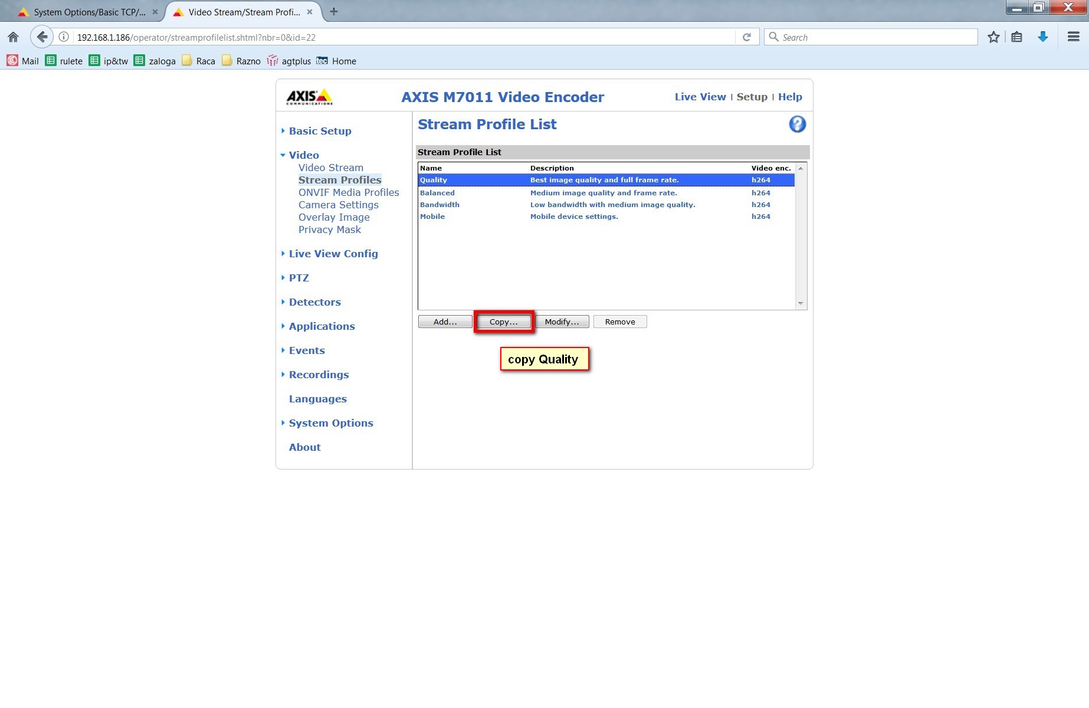The image size is (1089, 708).
Task: Focus the browser URL address field
Action: coord(404,37)
